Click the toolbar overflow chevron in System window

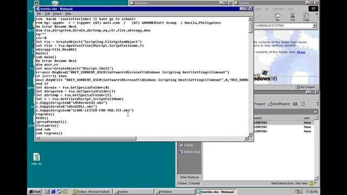click(x=317, y=14)
